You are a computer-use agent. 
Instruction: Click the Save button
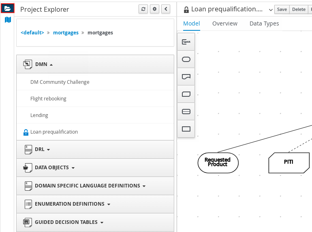tap(282, 9)
